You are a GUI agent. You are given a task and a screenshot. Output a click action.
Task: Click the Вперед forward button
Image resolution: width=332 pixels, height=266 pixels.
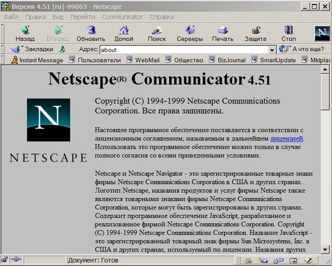pyautogui.click(x=58, y=33)
